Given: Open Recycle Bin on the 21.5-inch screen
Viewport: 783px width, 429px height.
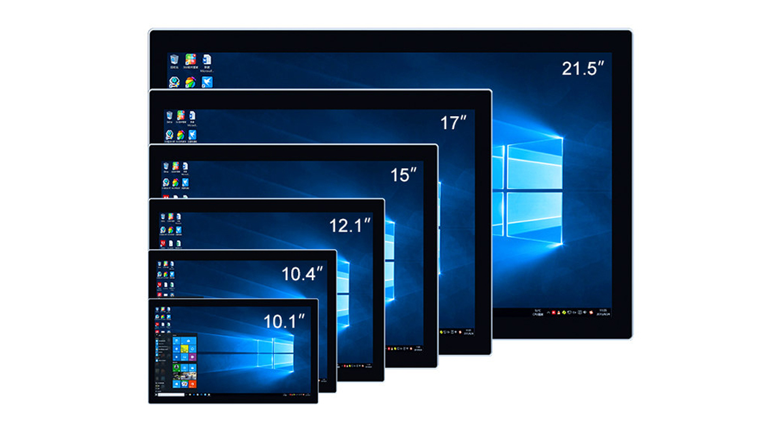Looking at the screenshot, I should pyautogui.click(x=174, y=60).
